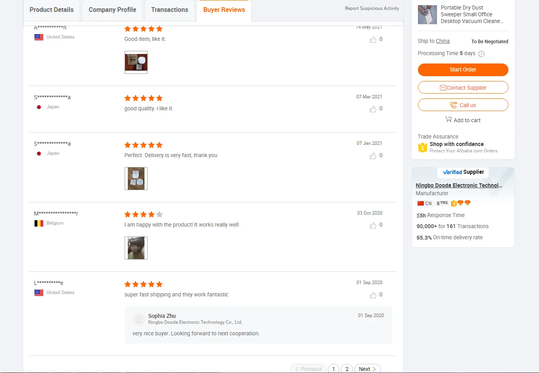Click the phone icon in Call us
The width and height of the screenshot is (539, 373).
(453, 105)
